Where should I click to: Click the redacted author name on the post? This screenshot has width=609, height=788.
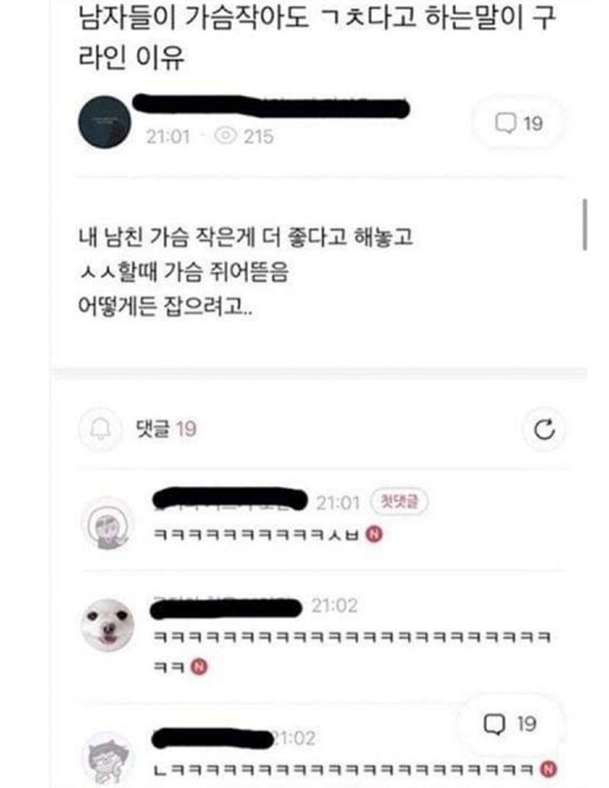271,106
